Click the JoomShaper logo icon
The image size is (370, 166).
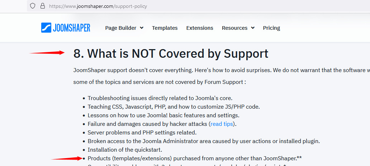[x=46, y=28]
